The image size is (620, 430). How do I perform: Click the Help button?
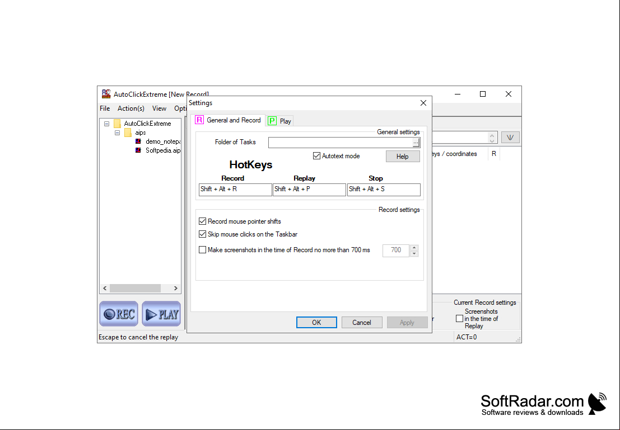[403, 157]
